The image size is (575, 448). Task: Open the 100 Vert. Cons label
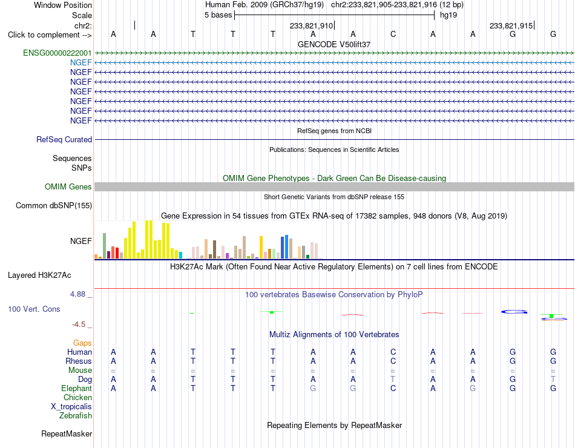pos(34,309)
